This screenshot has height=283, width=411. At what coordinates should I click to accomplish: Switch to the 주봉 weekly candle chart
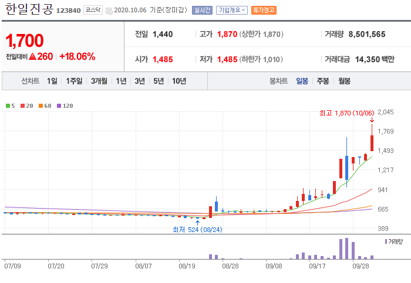(323, 81)
